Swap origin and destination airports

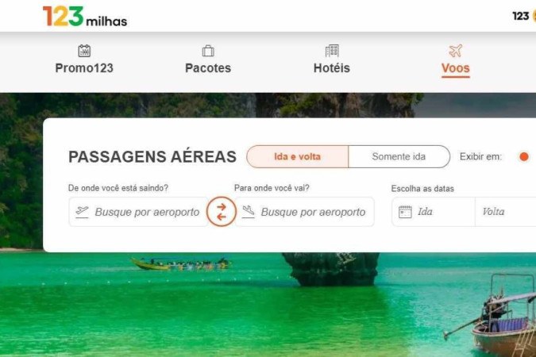tap(222, 212)
